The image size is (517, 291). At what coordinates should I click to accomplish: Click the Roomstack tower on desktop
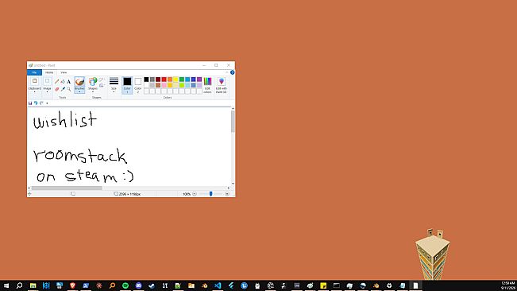click(x=433, y=254)
